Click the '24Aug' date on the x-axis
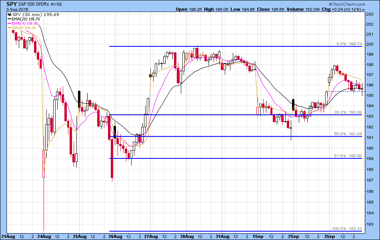 coord(44,236)
